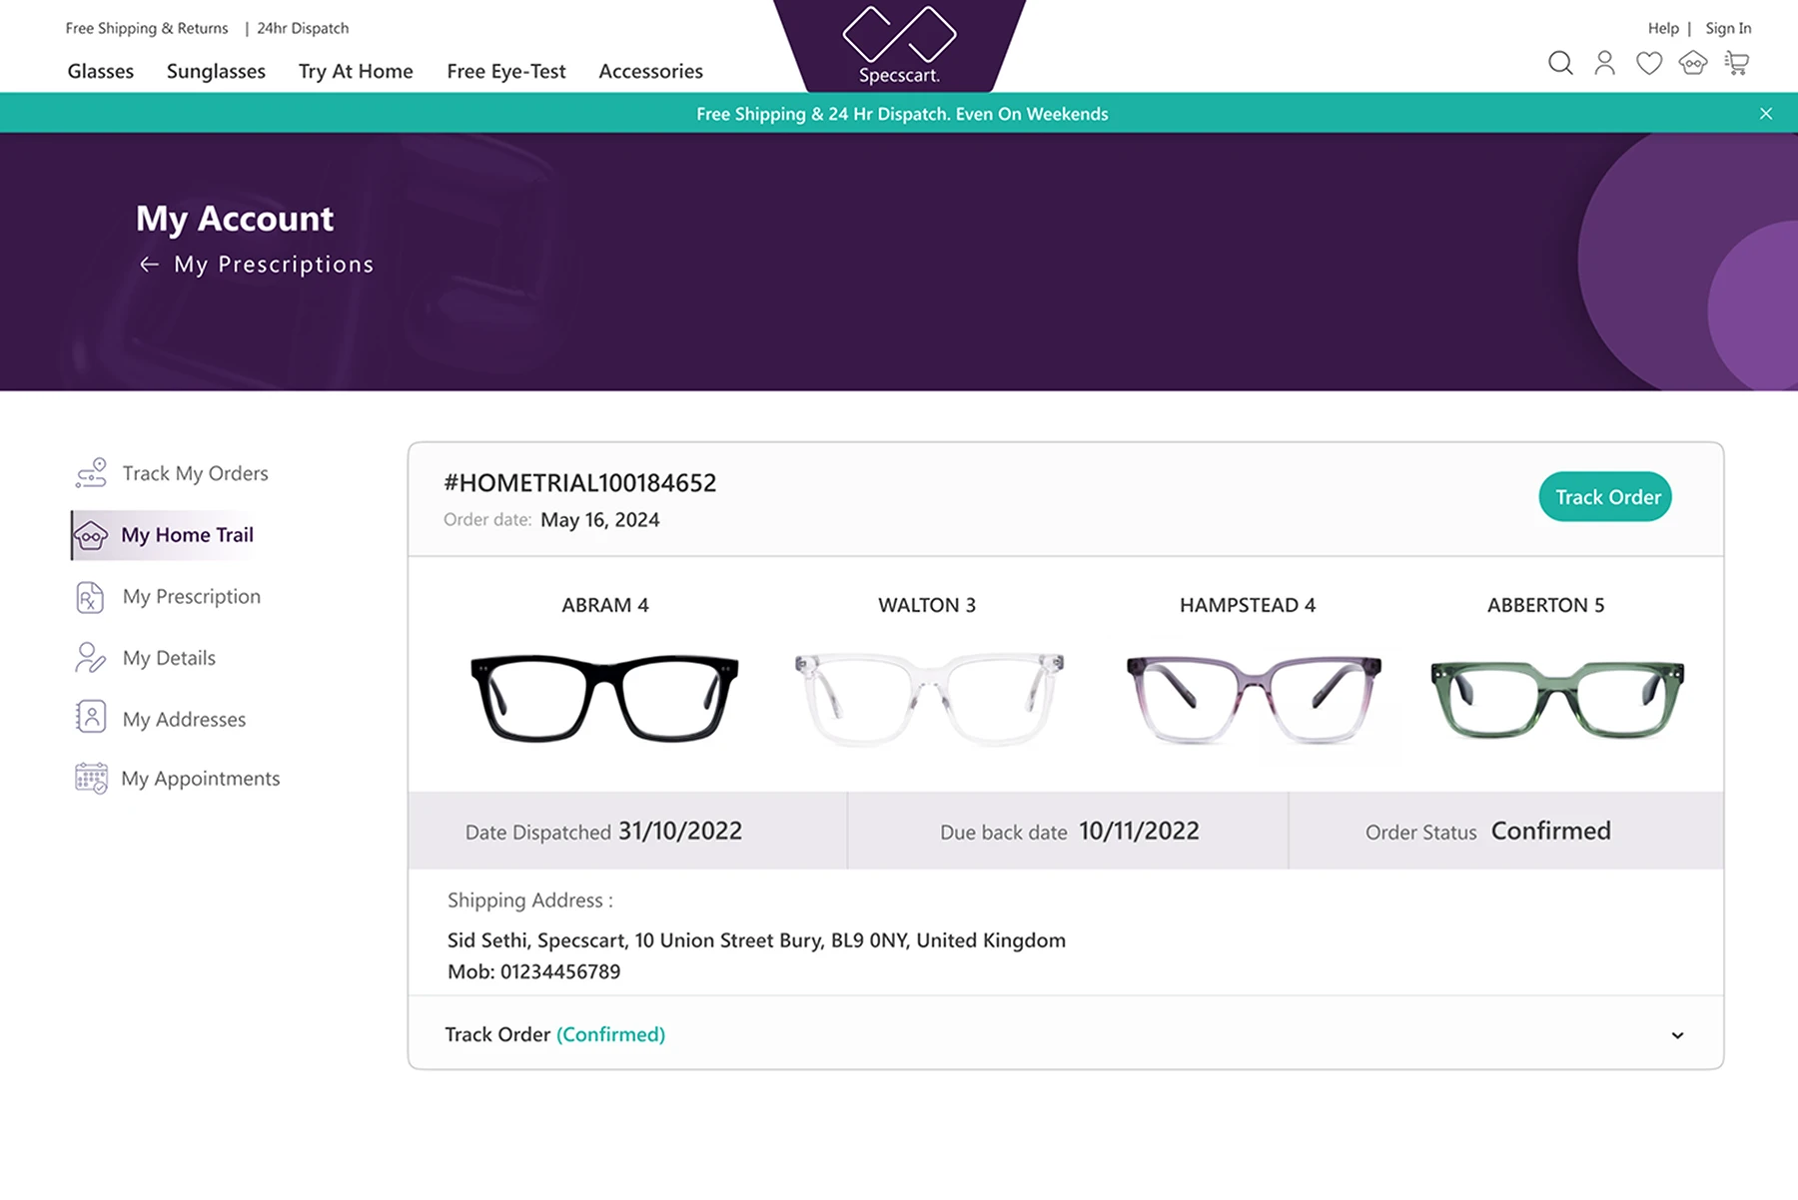
Task: Open the My Addresses icon
Action: (90, 717)
